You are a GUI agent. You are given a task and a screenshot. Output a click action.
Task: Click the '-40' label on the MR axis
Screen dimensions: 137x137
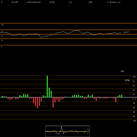point(134,108)
